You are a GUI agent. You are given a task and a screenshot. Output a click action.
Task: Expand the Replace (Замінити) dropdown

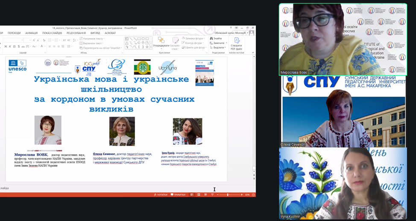click(218, 43)
